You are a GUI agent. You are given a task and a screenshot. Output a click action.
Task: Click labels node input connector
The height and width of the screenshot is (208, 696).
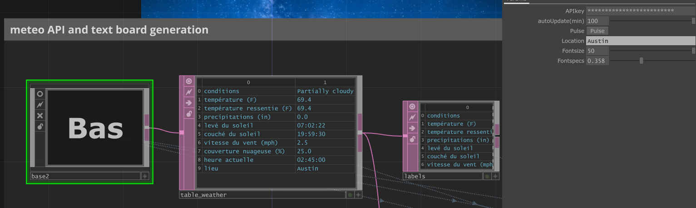tap(405, 135)
